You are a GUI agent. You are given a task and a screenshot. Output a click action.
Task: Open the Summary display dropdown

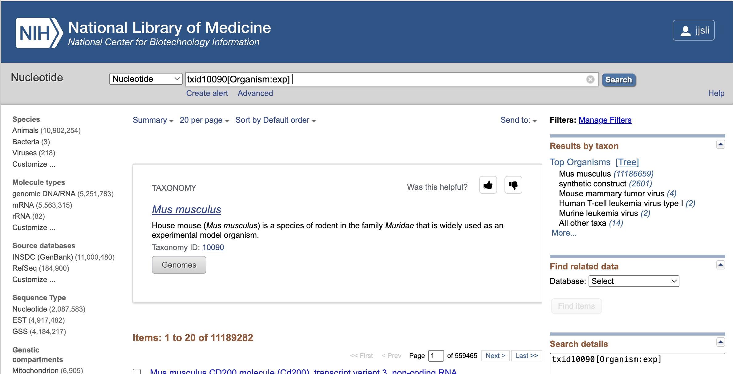(153, 120)
